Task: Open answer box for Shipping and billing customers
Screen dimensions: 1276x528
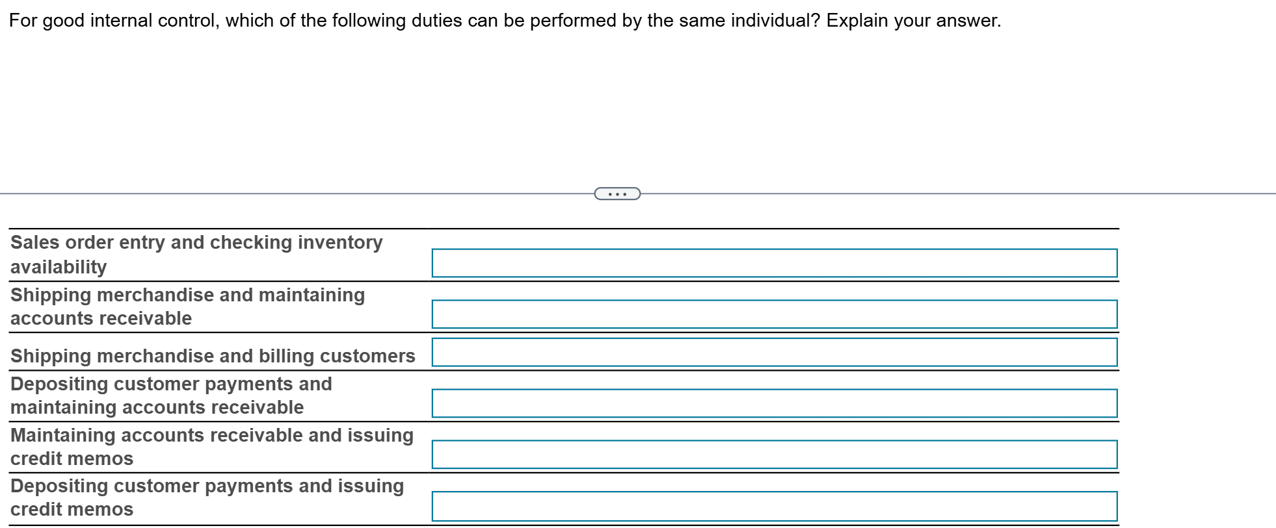Action: (774, 352)
